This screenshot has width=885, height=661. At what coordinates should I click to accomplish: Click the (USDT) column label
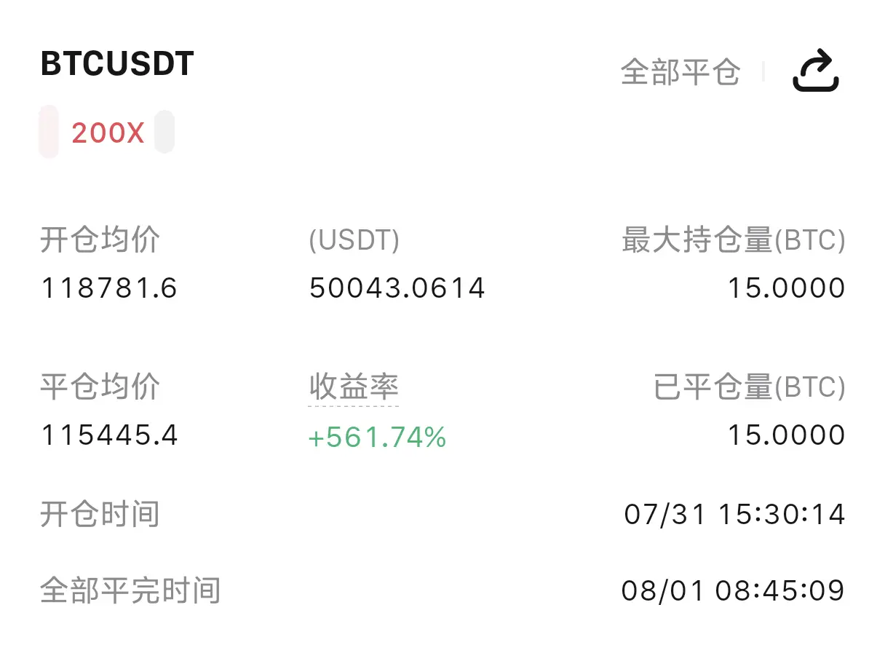point(354,240)
